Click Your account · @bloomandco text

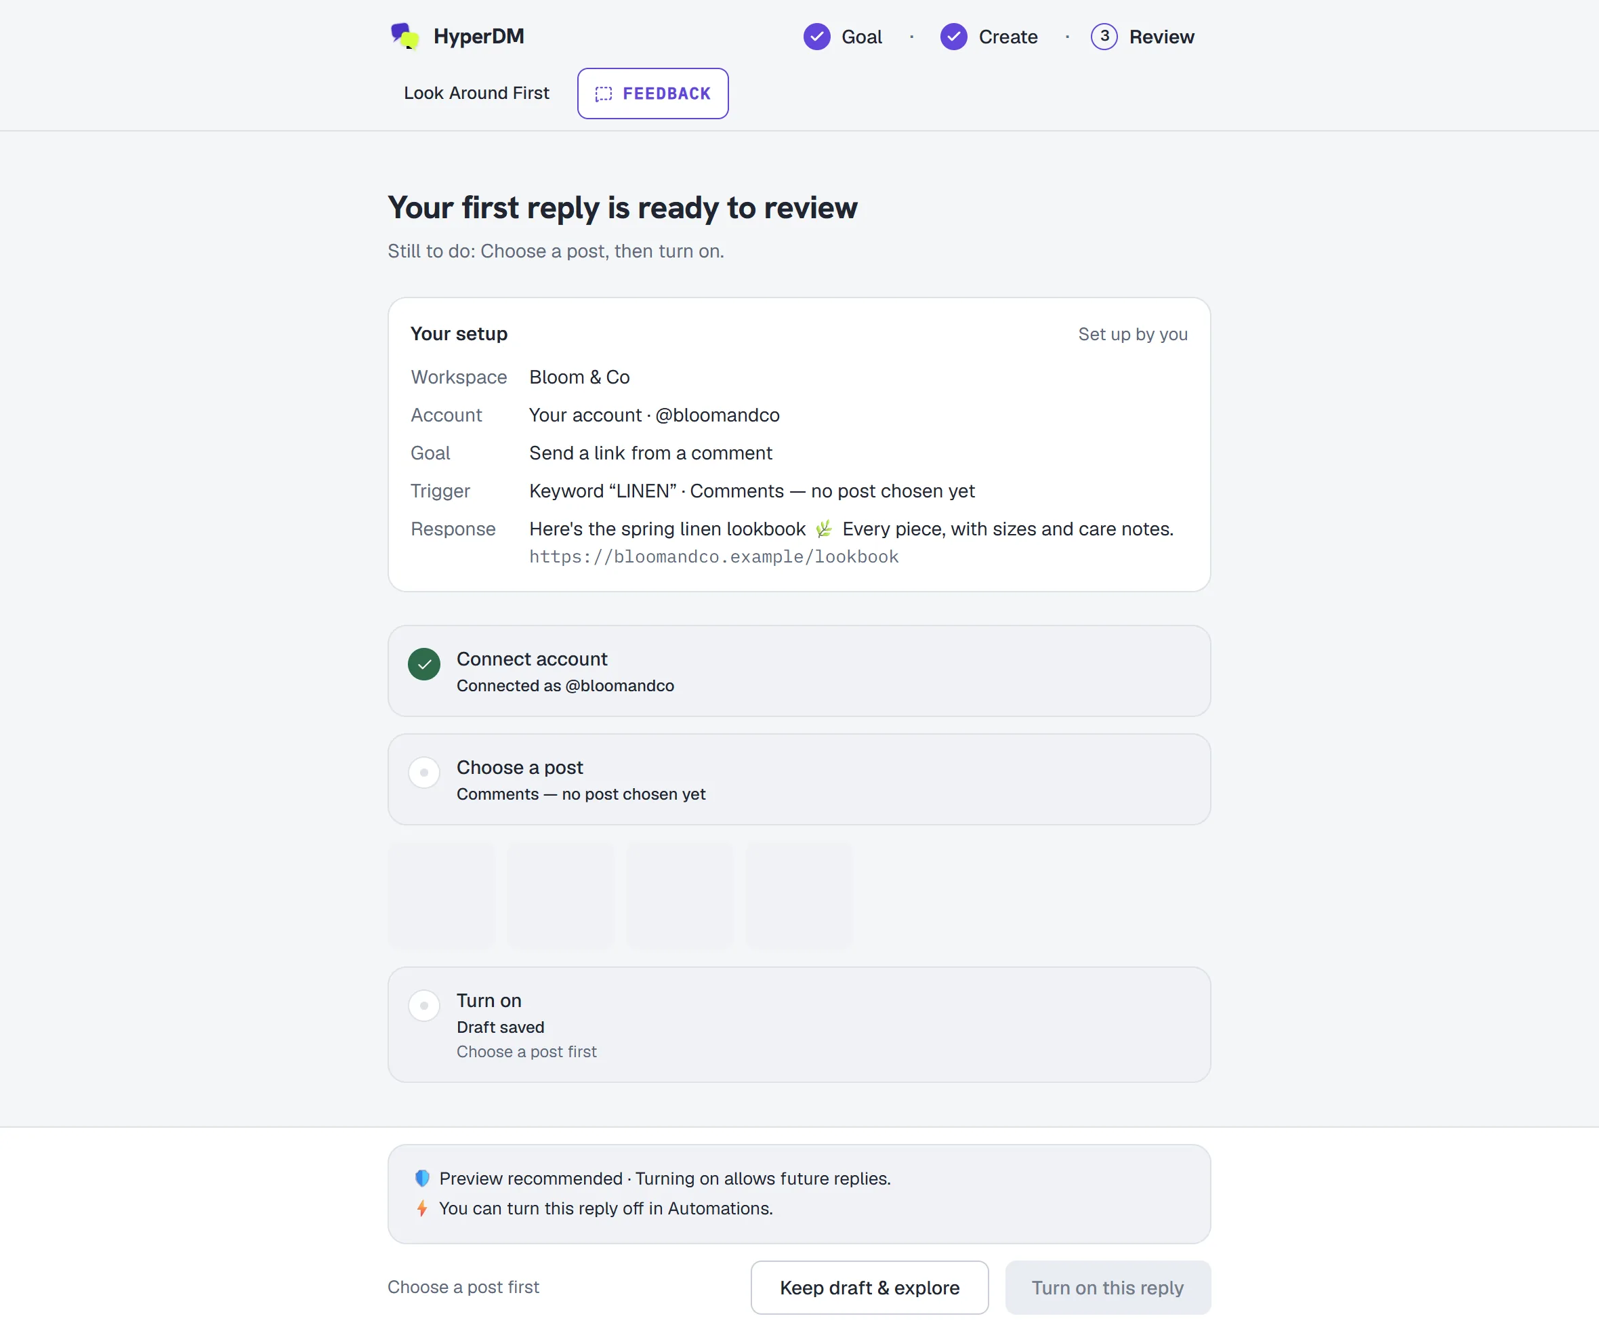[x=654, y=415]
